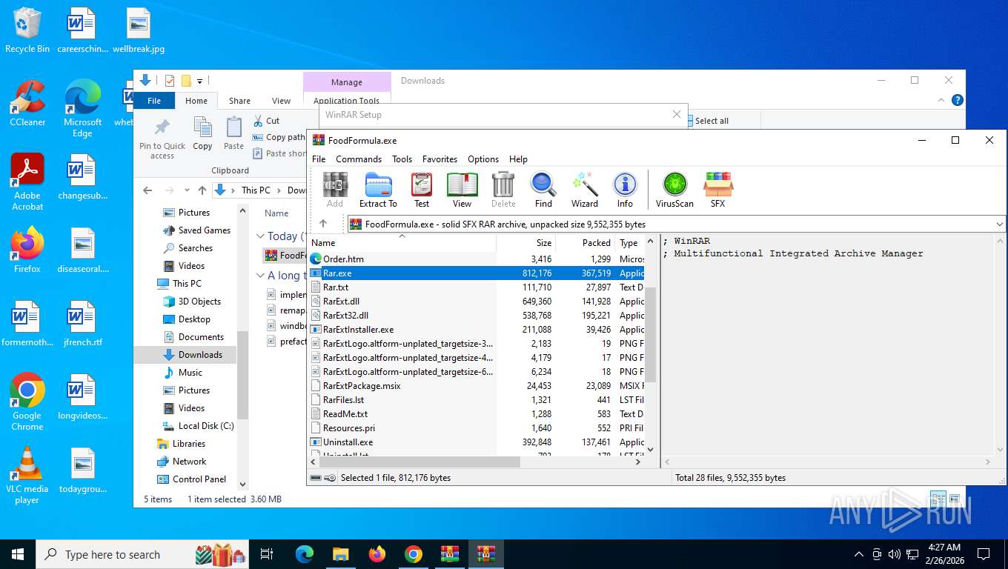The image size is (1008, 569).
Task: Collapse the 'A long time ago' group
Action: point(260,276)
